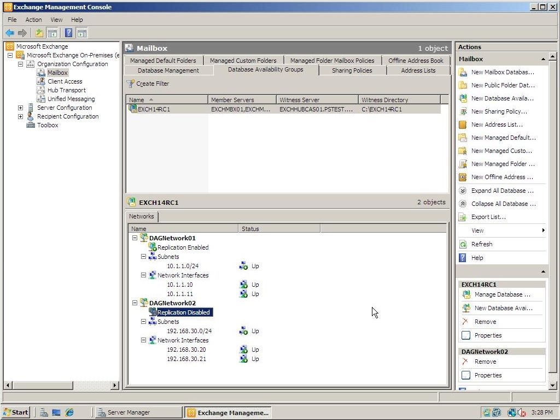Collapse the Mailbox actions section arrow
The height and width of the screenshot is (420, 560).
click(543, 59)
